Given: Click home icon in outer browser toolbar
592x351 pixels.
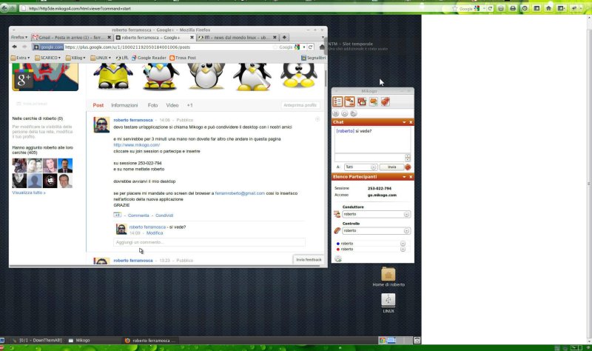Looking at the screenshot, I should [x=548, y=8].
